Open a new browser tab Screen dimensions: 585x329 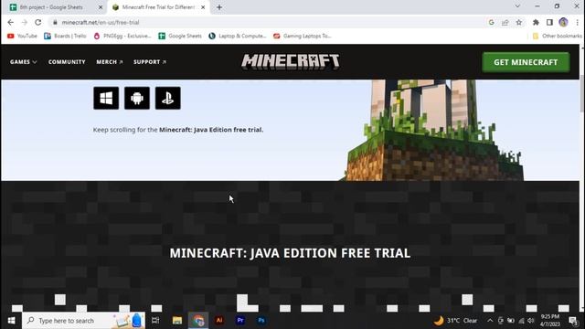[x=219, y=7]
